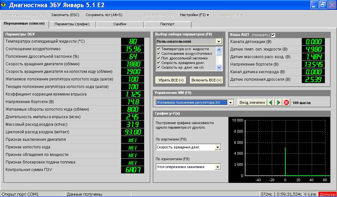Uncheck 'Температура охл. жидкости' checkbox
The image size is (337, 197).
(x=158, y=49)
